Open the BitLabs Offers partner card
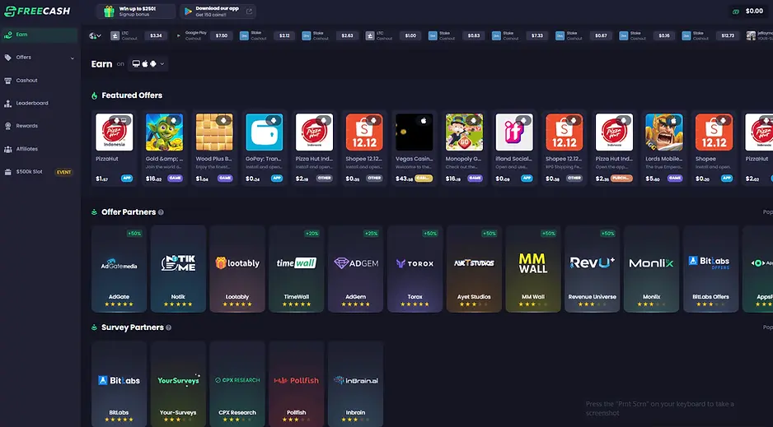This screenshot has width=773, height=427. click(710, 268)
